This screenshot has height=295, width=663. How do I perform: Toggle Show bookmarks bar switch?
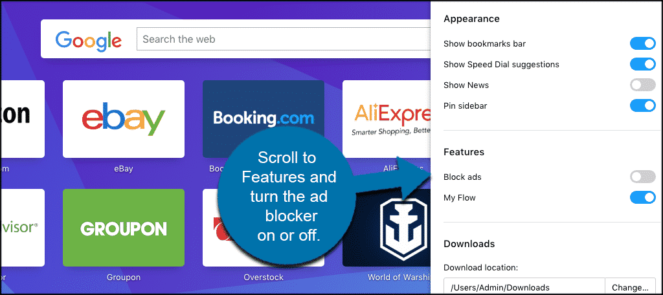point(643,43)
